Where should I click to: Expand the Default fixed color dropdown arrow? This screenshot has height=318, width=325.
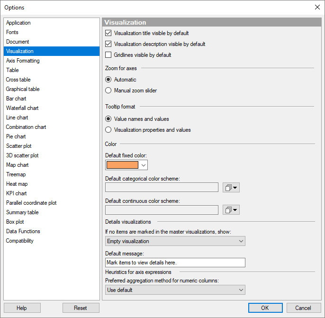(143, 165)
